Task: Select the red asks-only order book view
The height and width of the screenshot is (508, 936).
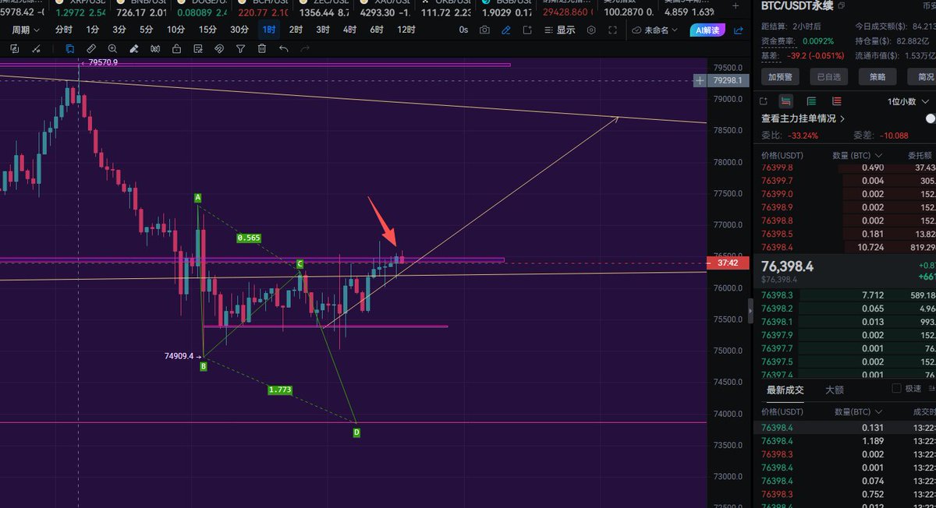Action: tap(837, 101)
